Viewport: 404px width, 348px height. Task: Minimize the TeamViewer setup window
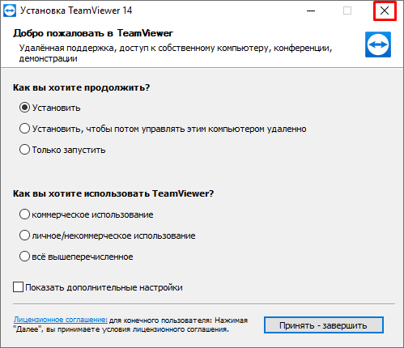click(311, 11)
